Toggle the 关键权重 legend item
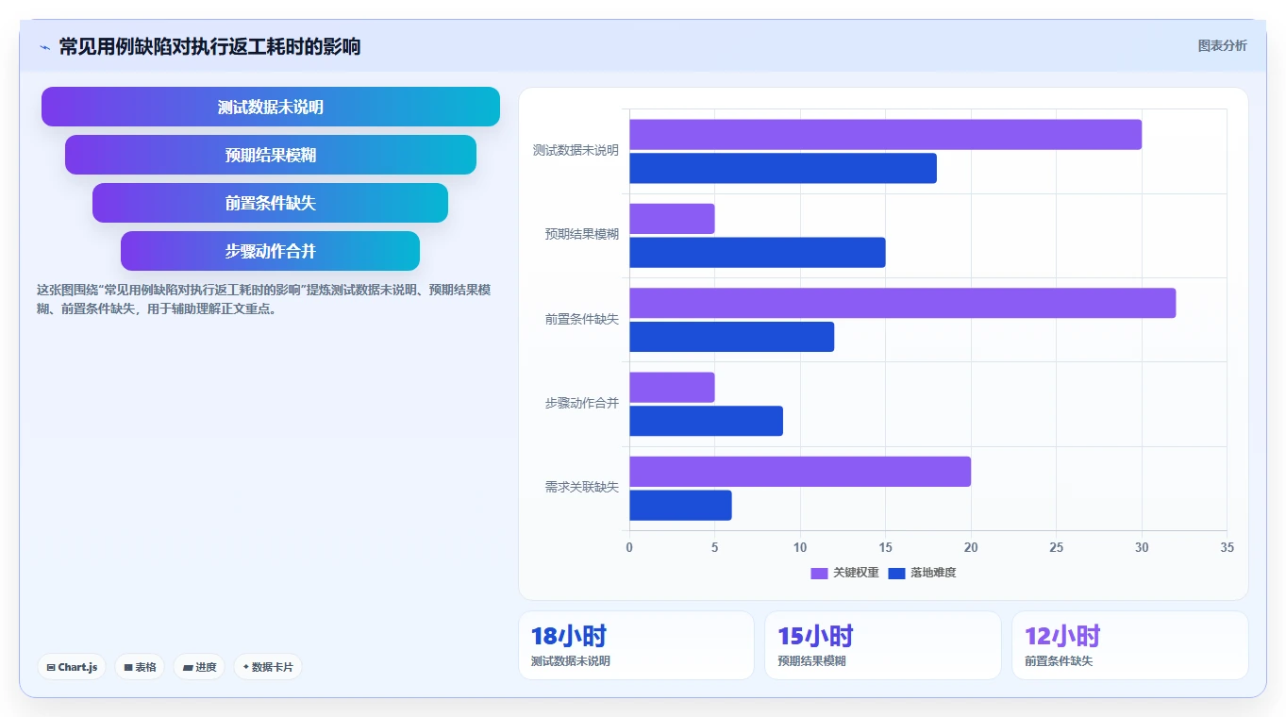This screenshot has height=717, width=1286. coord(844,573)
